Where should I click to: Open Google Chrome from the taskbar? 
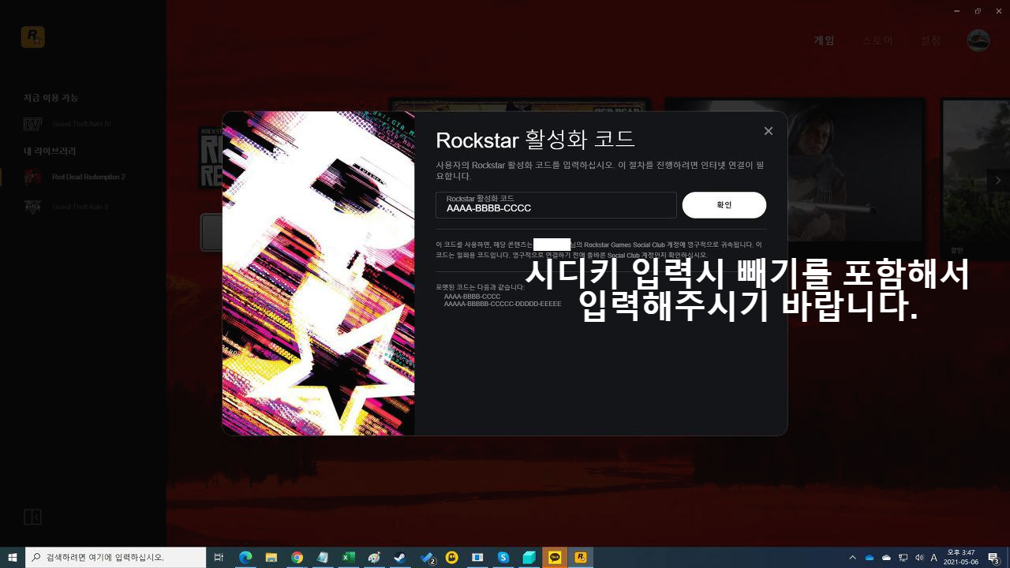(297, 557)
